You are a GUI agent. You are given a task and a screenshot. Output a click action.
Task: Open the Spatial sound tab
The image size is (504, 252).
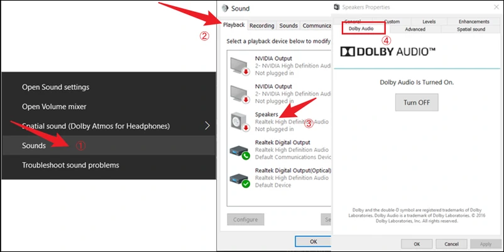(x=471, y=29)
